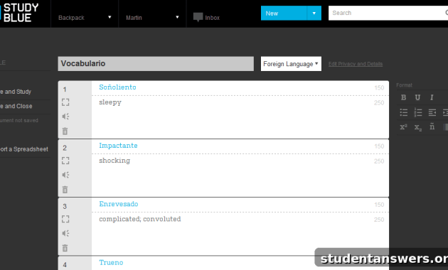Insert a numbered list
This screenshot has height=270, width=448.
417,112
